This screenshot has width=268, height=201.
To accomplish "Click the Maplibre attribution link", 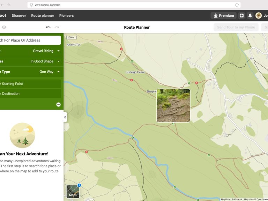I will 225,199.
